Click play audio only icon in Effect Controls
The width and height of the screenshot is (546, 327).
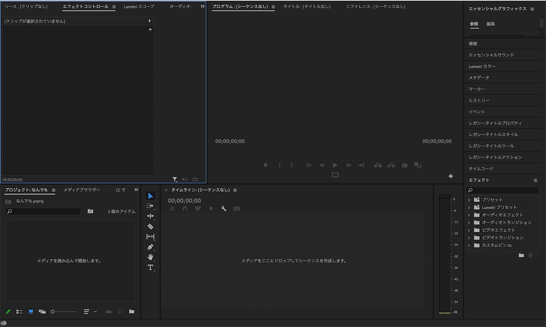(x=184, y=179)
